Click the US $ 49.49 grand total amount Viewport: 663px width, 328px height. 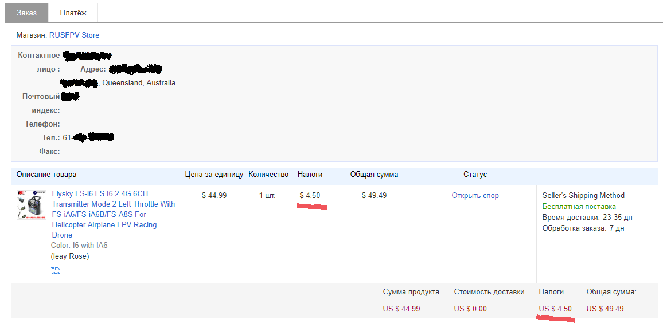604,309
